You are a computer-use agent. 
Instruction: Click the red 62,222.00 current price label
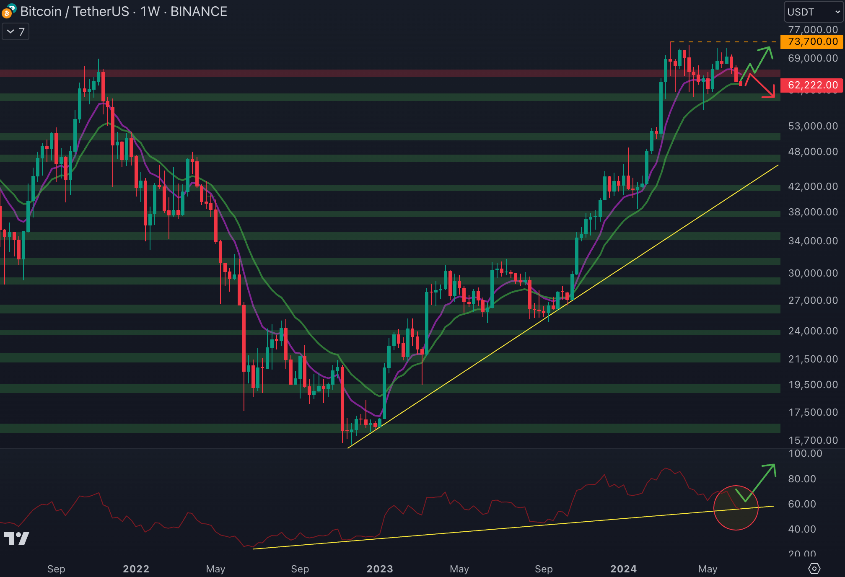pyautogui.click(x=812, y=85)
